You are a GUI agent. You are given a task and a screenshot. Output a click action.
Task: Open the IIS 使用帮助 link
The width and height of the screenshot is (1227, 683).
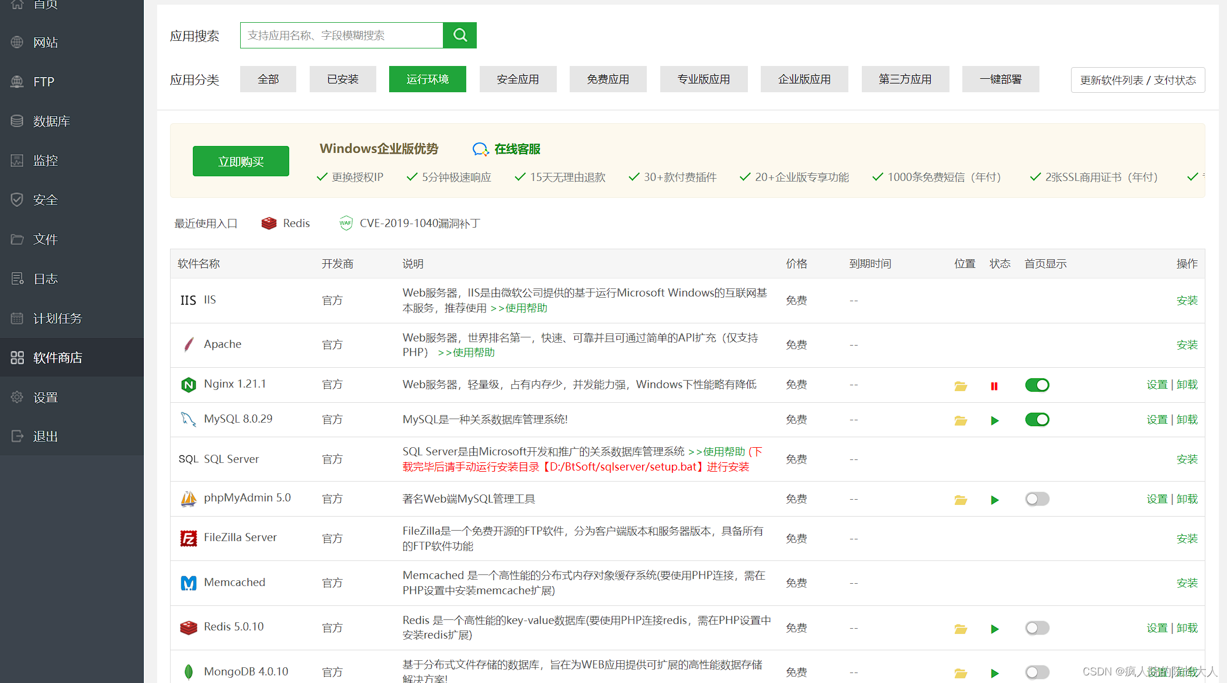519,308
